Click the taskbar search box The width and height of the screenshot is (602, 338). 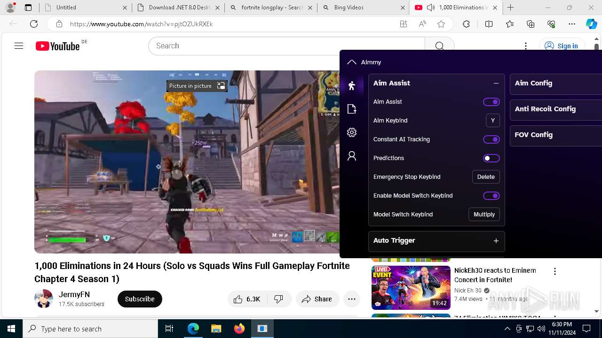pyautogui.click(x=90, y=329)
